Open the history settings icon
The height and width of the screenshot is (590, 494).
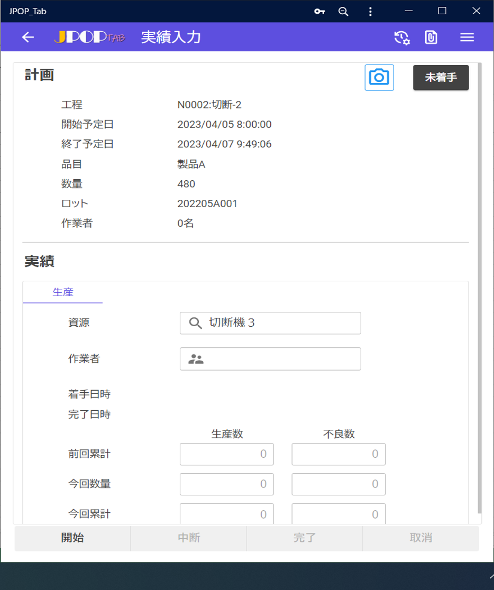click(x=402, y=37)
